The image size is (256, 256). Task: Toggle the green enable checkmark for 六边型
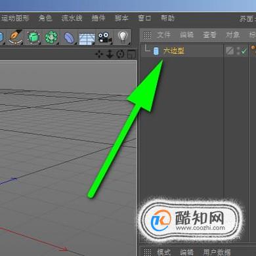(244, 51)
